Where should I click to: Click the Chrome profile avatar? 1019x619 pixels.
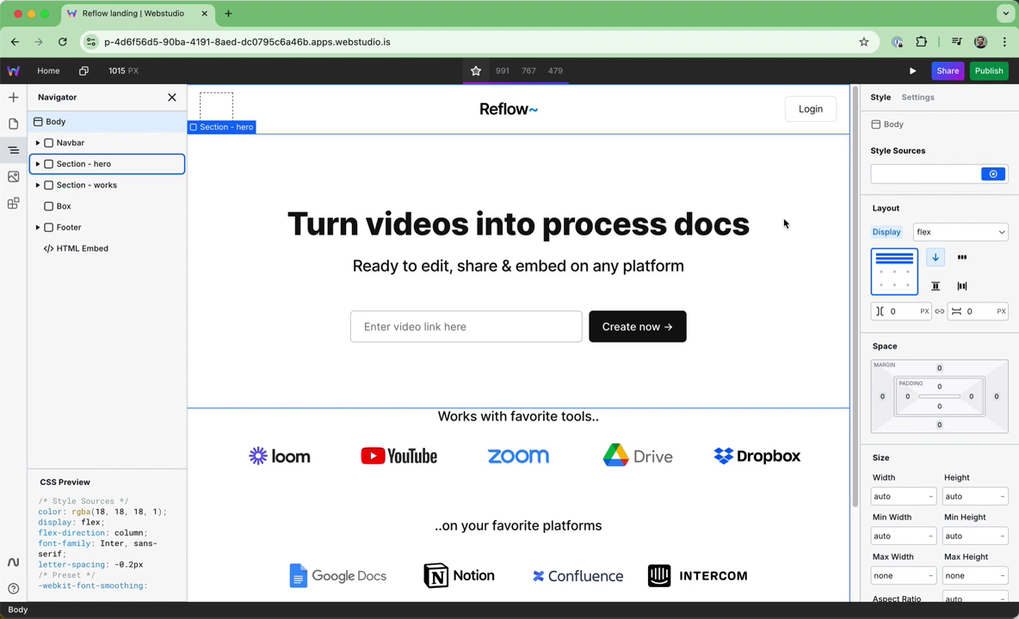(x=980, y=42)
